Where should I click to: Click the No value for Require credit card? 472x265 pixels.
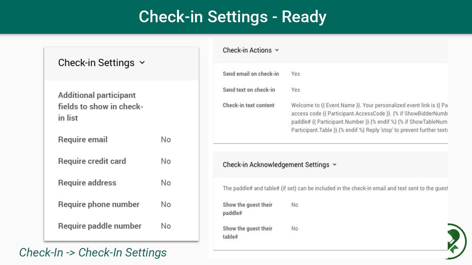tap(166, 161)
